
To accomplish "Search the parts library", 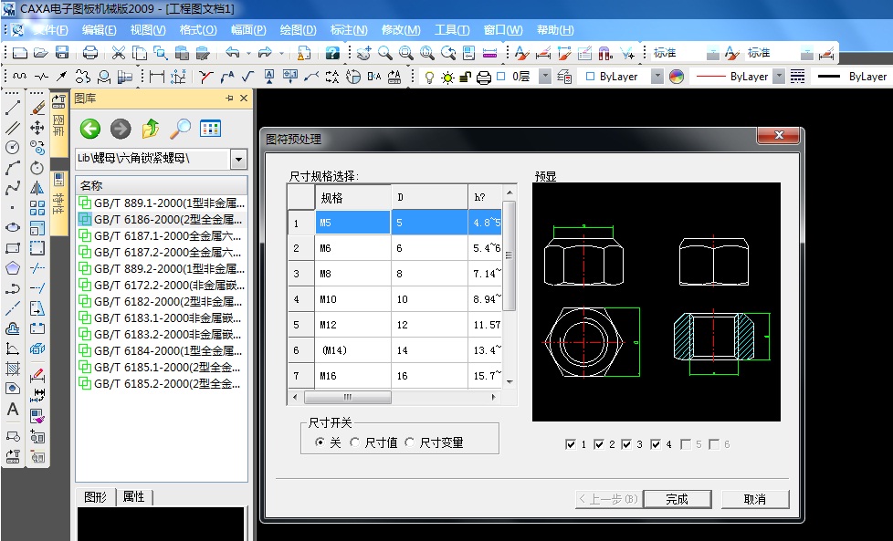I will pyautogui.click(x=181, y=130).
